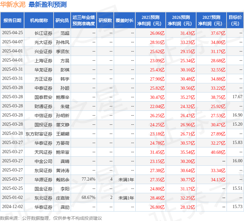This screenshot has width=244, height=221.
Task: Click the 37.67亿 profit forecast
Action: (218, 33)
